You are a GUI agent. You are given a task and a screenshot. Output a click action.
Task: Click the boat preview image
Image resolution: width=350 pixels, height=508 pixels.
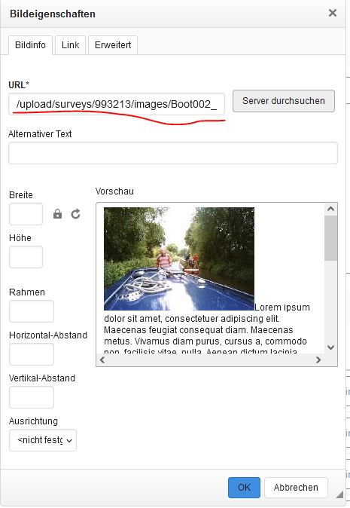pos(179,259)
